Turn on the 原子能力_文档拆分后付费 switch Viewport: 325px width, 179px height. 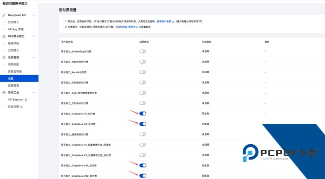[143, 103]
